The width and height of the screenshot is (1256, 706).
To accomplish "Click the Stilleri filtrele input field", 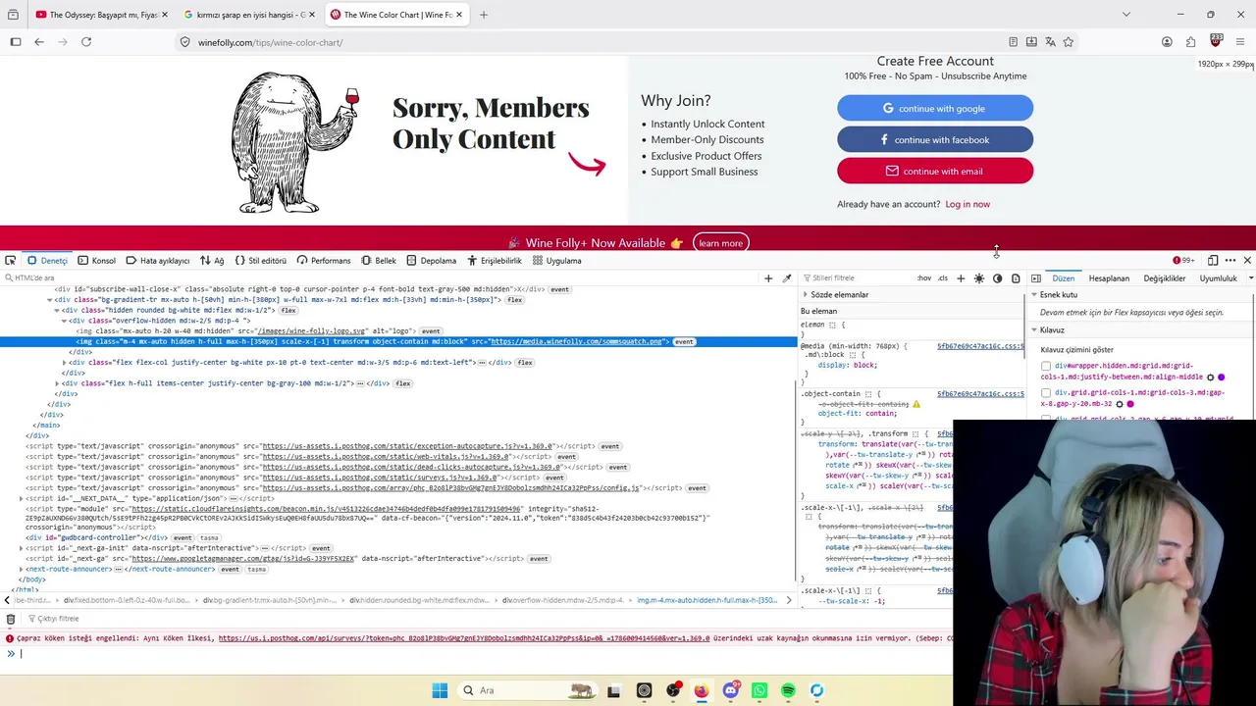I will coord(857,278).
